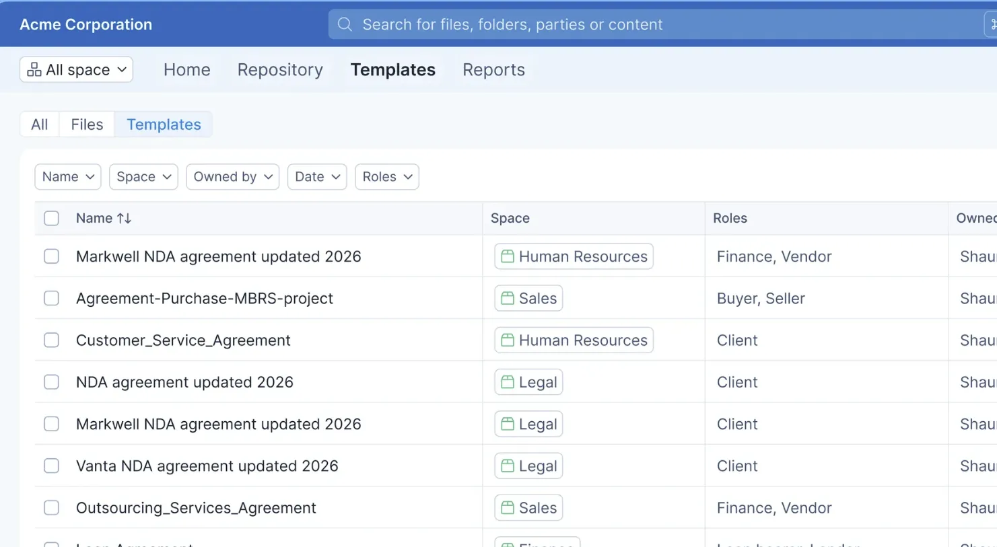Expand the Date filter dropdown
997x547 pixels.
pos(317,177)
